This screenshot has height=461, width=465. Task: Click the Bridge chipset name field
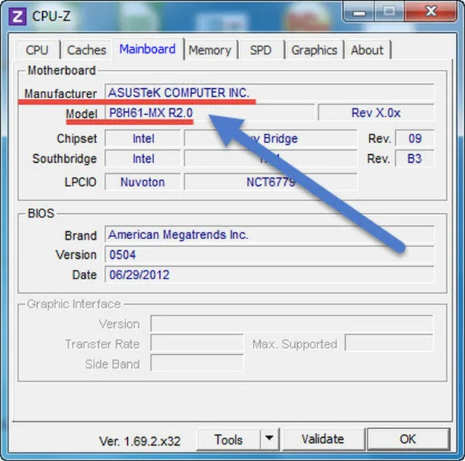(270, 138)
